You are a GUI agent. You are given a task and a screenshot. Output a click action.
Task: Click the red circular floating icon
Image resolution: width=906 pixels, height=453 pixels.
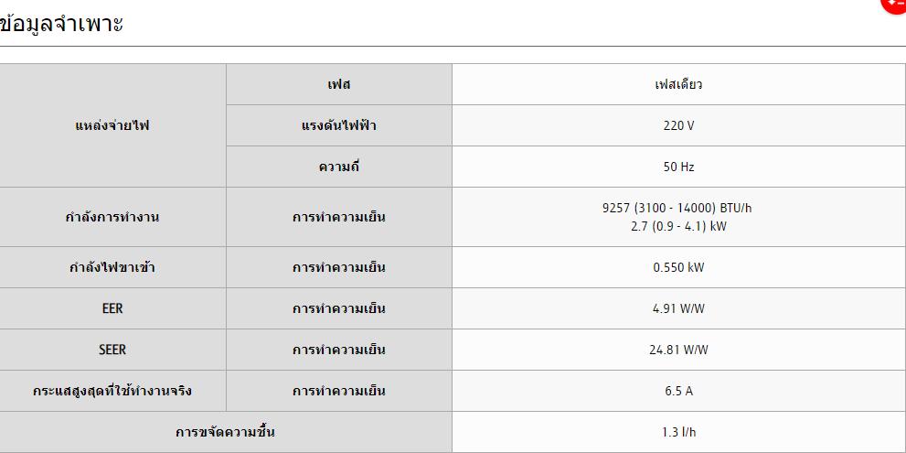coord(894,5)
